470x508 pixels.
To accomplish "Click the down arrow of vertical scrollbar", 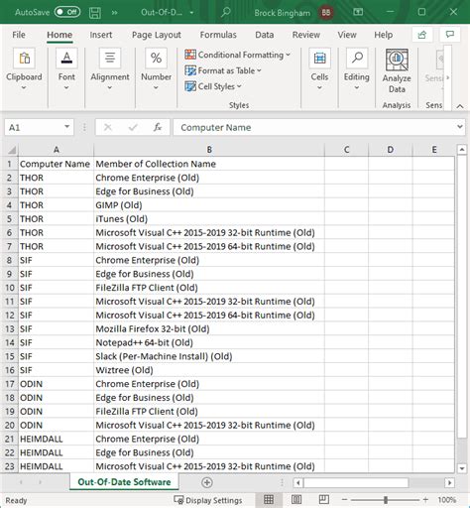I will pyautogui.click(x=462, y=468).
